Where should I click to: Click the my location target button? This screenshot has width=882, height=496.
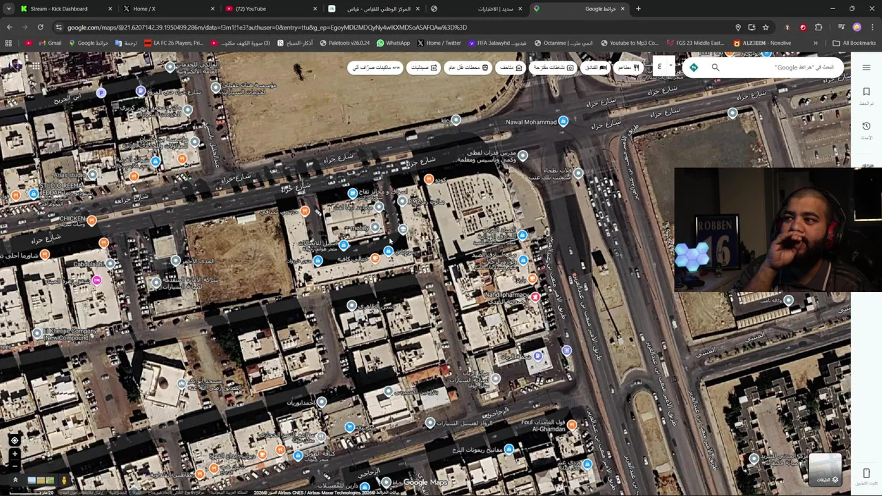pyautogui.click(x=14, y=440)
